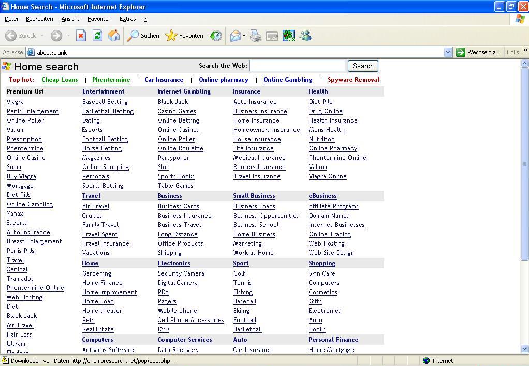The image size is (529, 366).
Task: Click the Computer Services category heading
Action: [x=185, y=340]
